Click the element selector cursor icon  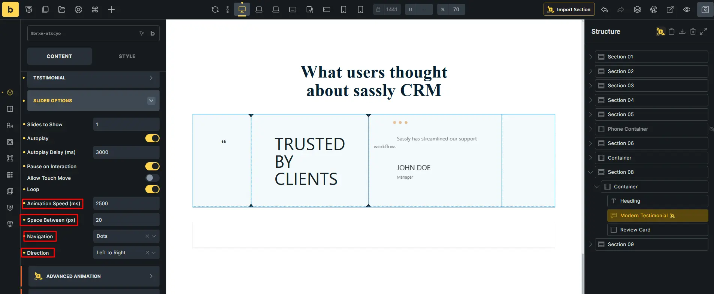(142, 33)
